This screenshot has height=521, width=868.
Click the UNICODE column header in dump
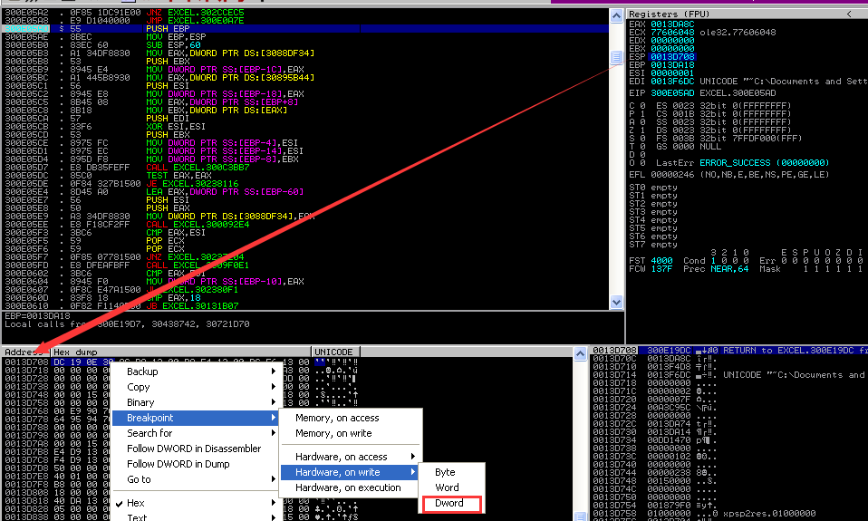[335, 352]
